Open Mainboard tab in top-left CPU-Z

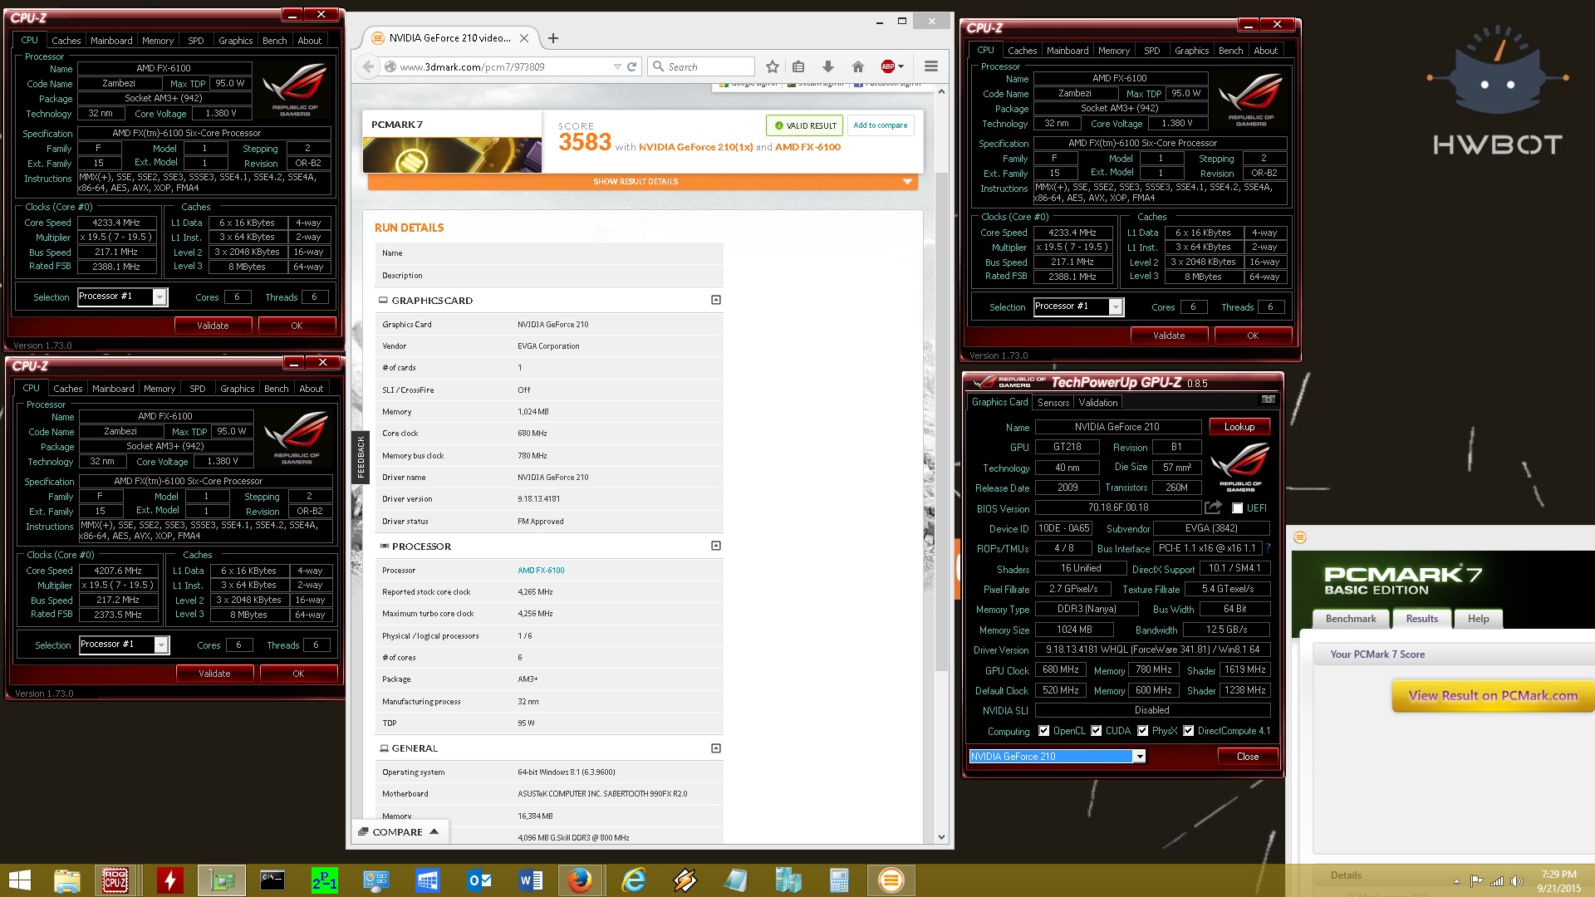point(111,41)
